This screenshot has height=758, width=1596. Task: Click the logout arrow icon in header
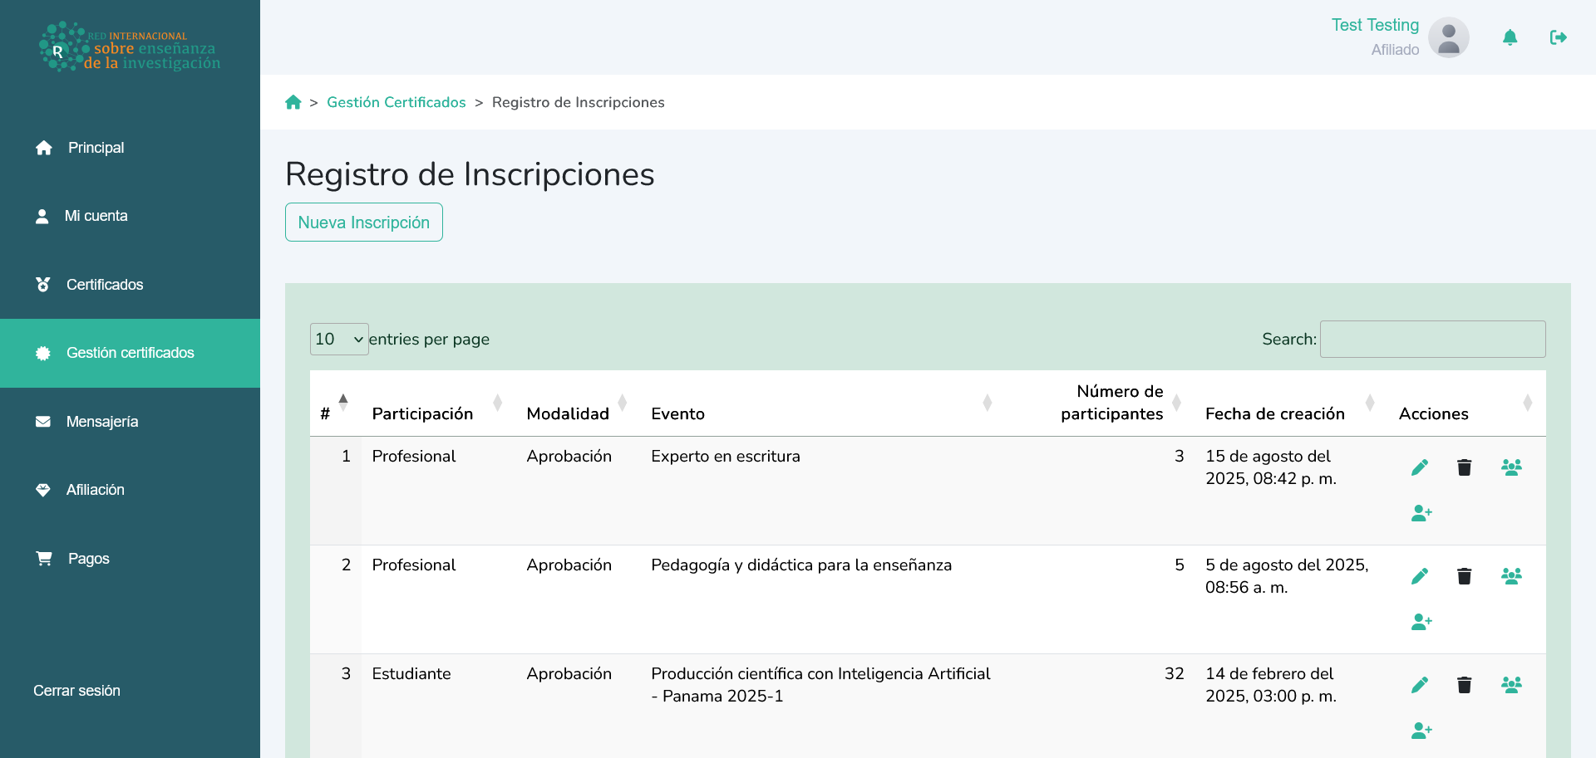[x=1558, y=37]
